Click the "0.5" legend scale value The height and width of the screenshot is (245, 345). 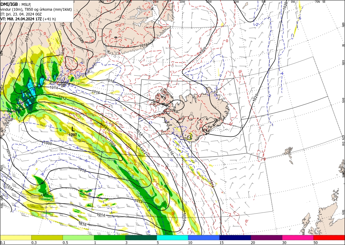pyautogui.click(x=65, y=243)
